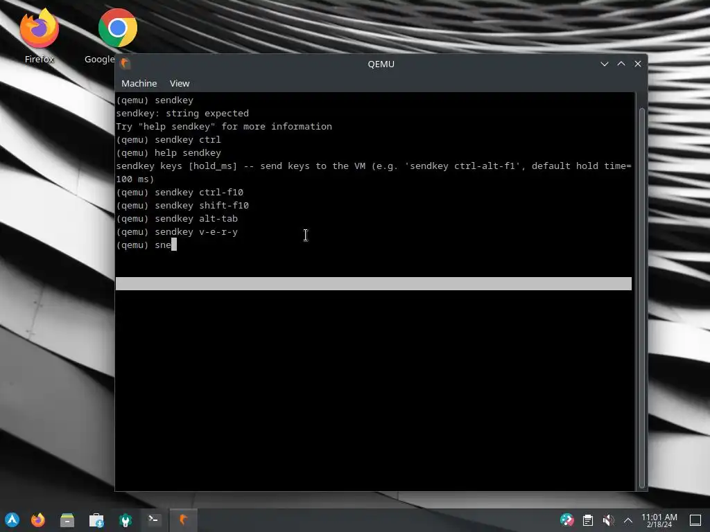Expand the hidden system tray icons

(628, 521)
